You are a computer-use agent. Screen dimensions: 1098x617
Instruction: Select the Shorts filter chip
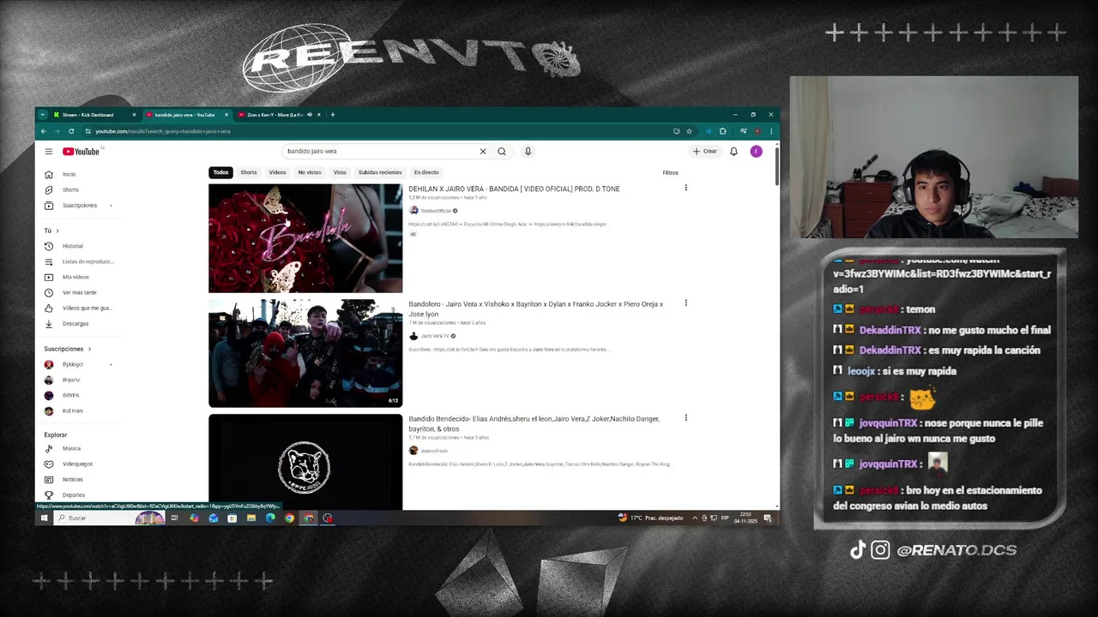(x=249, y=172)
